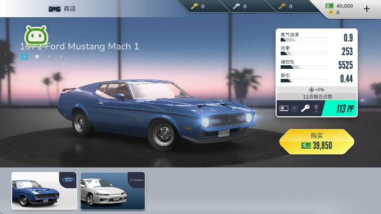Tap the green cash icon in balance
381x214 pixels.
[x=330, y=6]
